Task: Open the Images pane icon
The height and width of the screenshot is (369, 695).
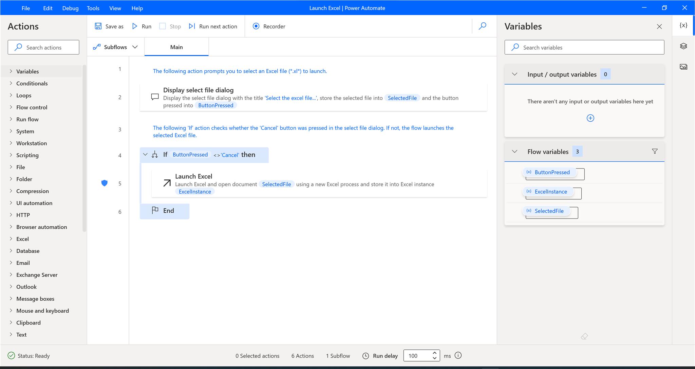Action: (x=683, y=67)
